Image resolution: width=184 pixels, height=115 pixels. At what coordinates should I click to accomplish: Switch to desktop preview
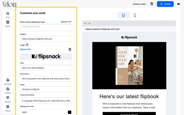124,15
